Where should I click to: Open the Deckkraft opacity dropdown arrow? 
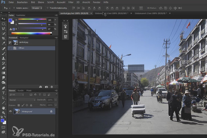pos(56,100)
